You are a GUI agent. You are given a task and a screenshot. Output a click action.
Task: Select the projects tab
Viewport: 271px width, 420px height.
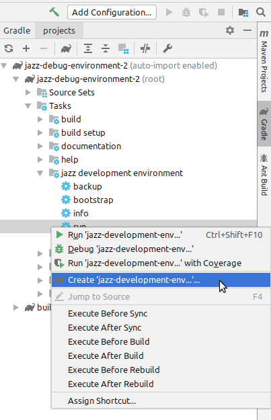59,30
